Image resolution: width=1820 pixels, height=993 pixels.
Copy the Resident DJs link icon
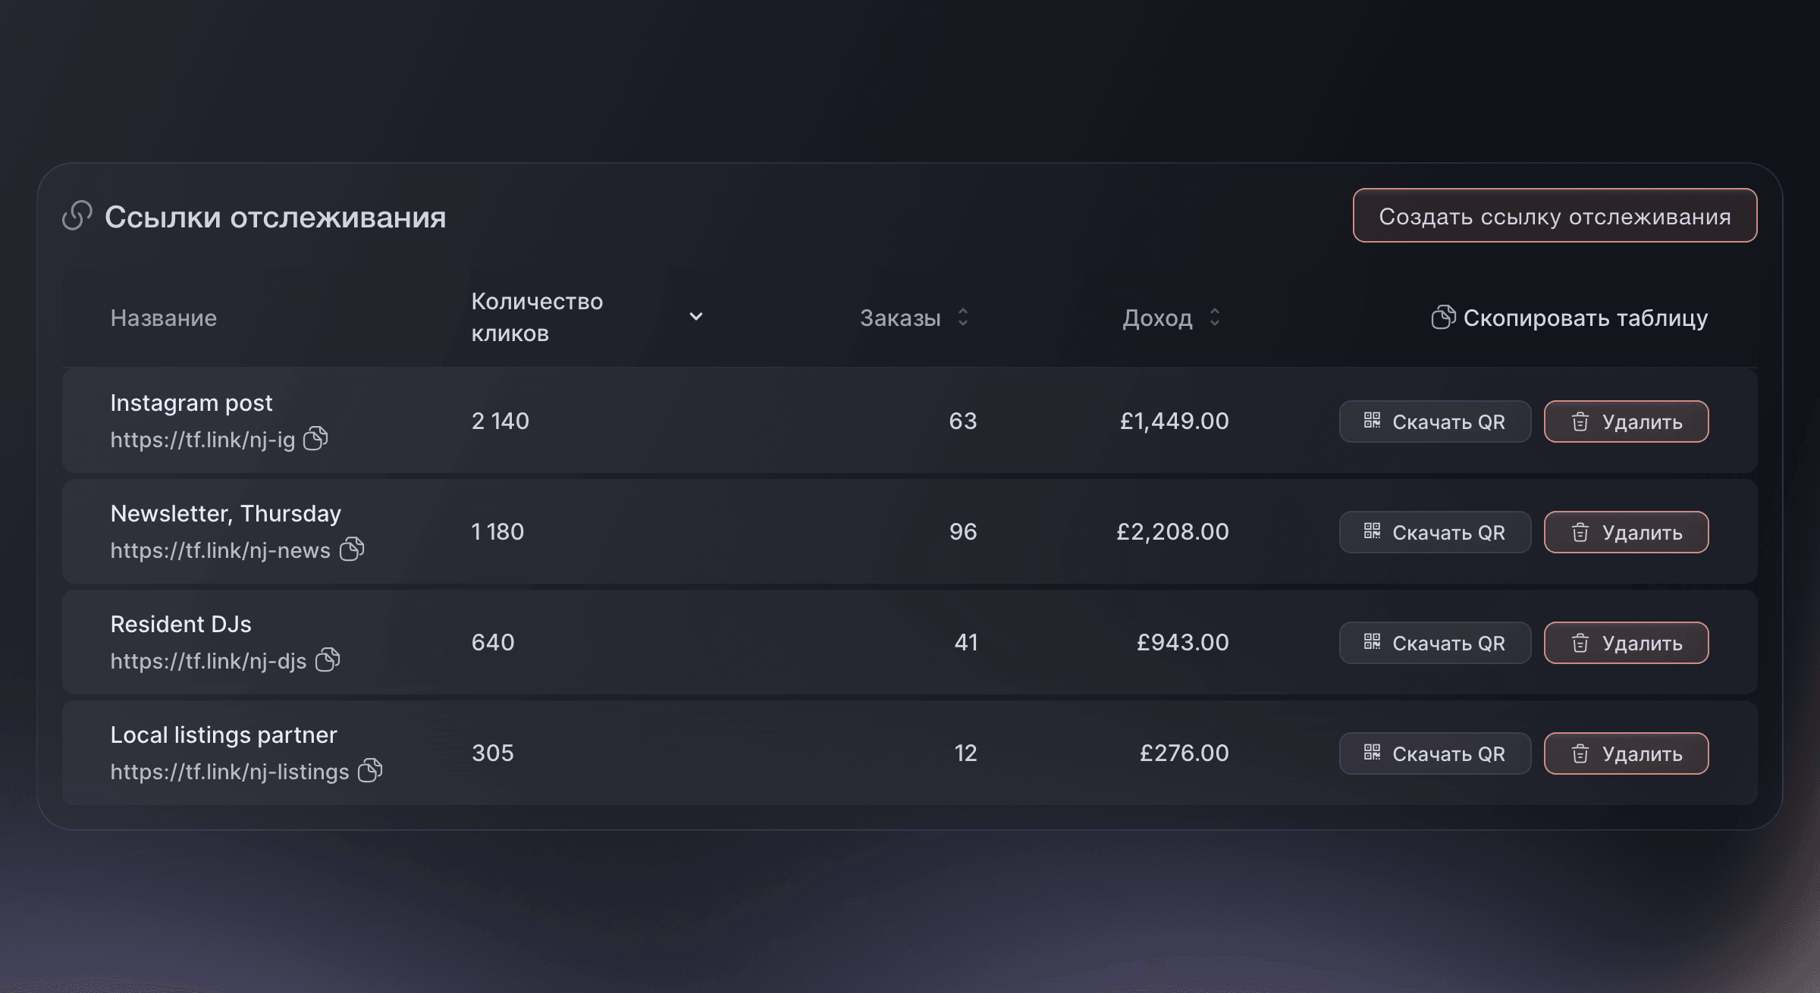tap(328, 659)
